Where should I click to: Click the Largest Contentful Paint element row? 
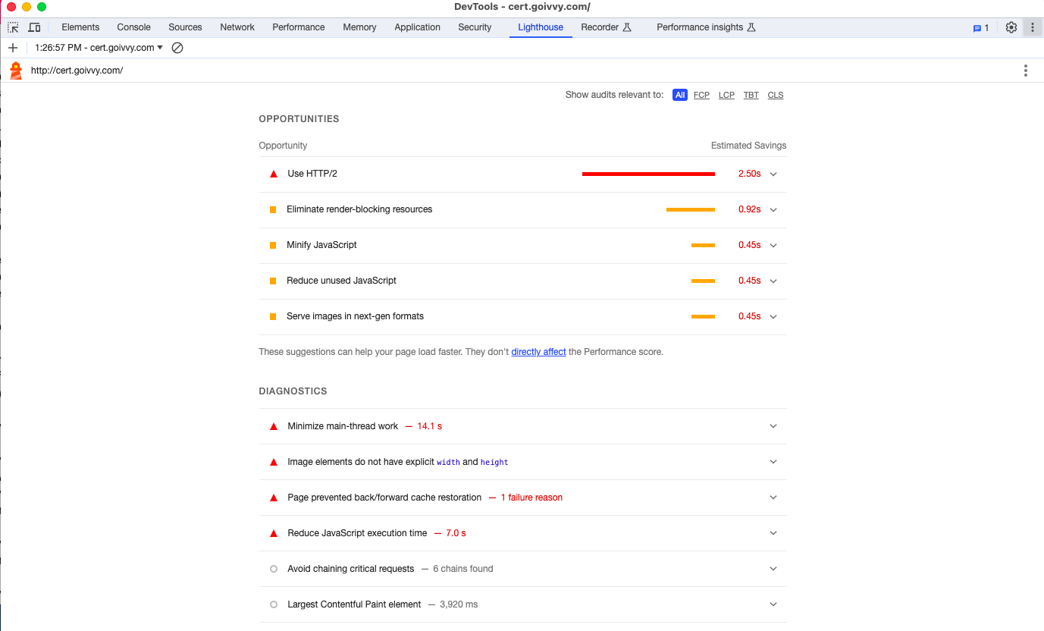click(354, 604)
